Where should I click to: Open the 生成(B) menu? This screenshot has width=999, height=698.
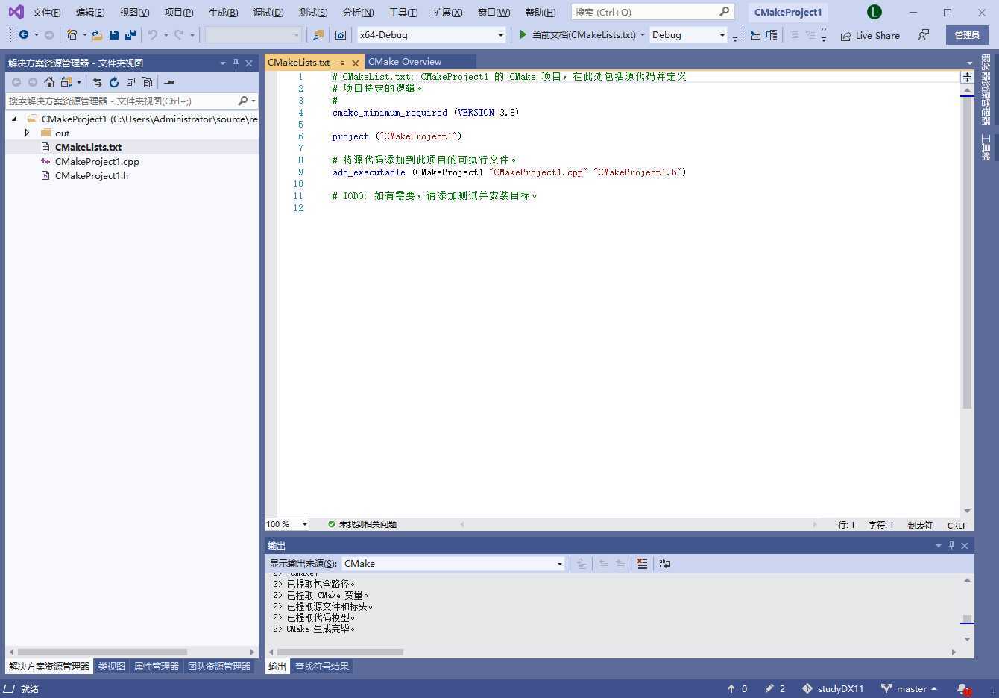point(223,12)
